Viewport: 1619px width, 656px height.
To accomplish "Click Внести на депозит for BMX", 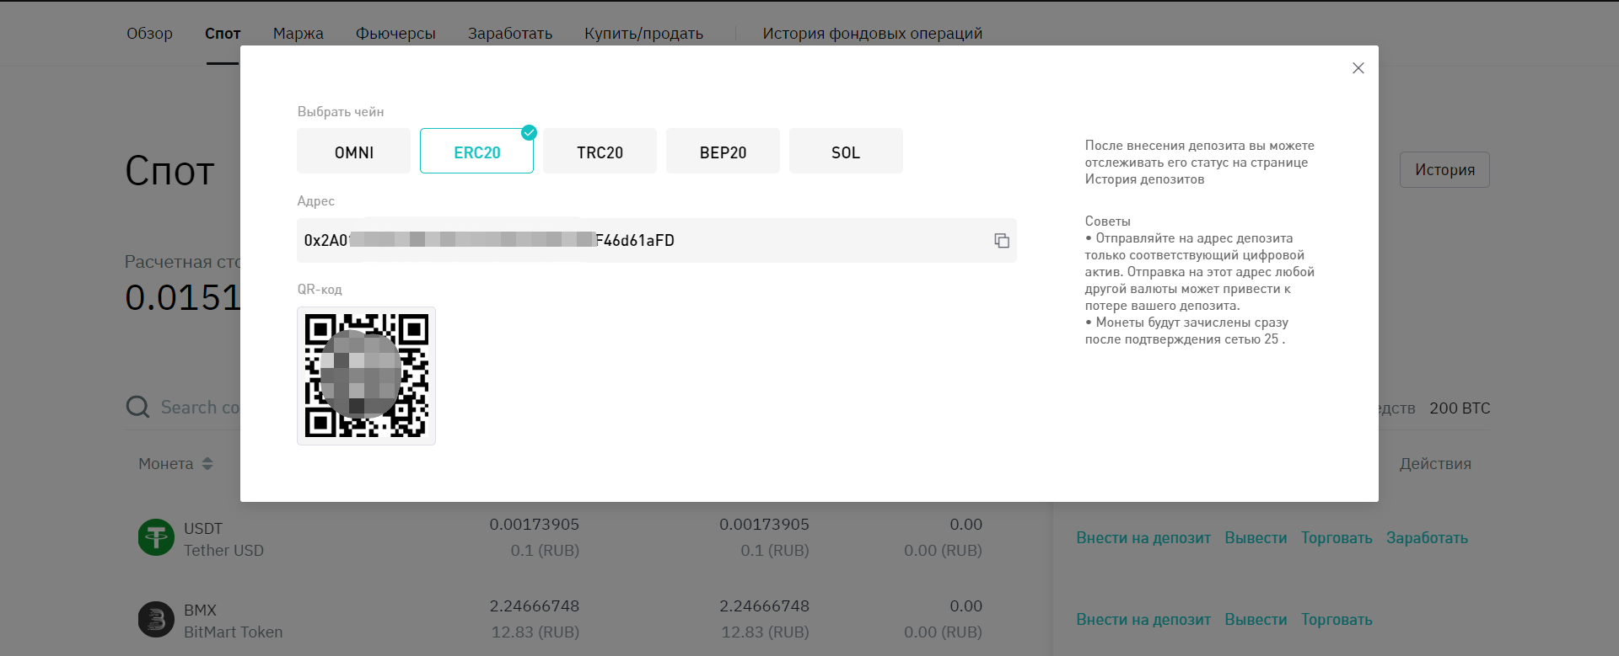I will [1143, 620].
